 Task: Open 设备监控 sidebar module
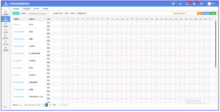(6, 25)
